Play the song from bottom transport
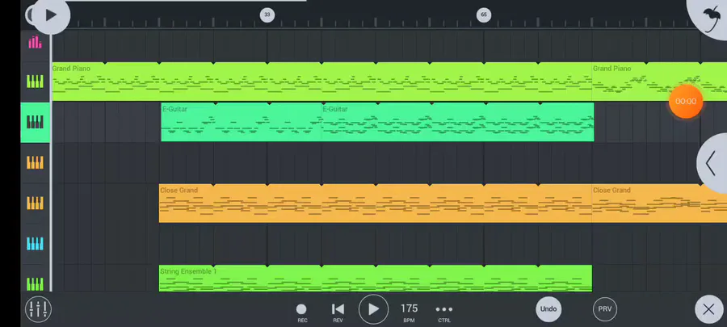The width and height of the screenshot is (727, 327). pyautogui.click(x=374, y=309)
